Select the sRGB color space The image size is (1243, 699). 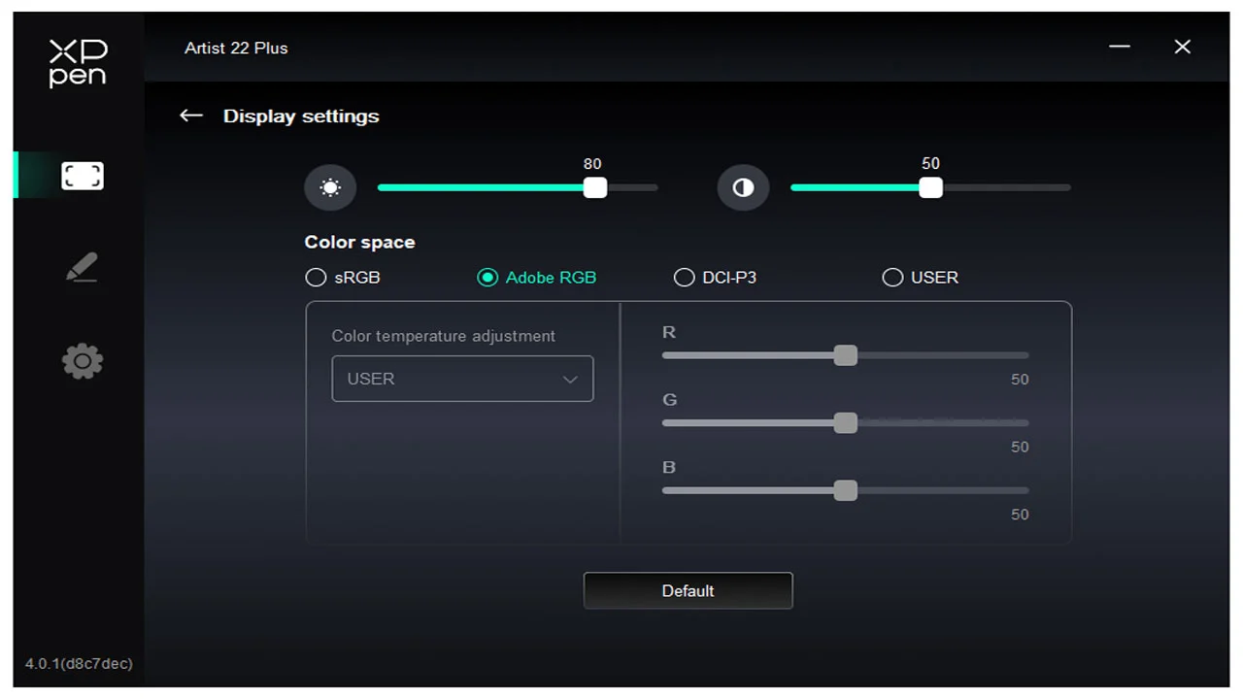coord(316,278)
